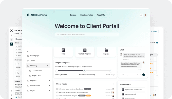Uncheck Conduct competitor analysis task

click(57, 96)
